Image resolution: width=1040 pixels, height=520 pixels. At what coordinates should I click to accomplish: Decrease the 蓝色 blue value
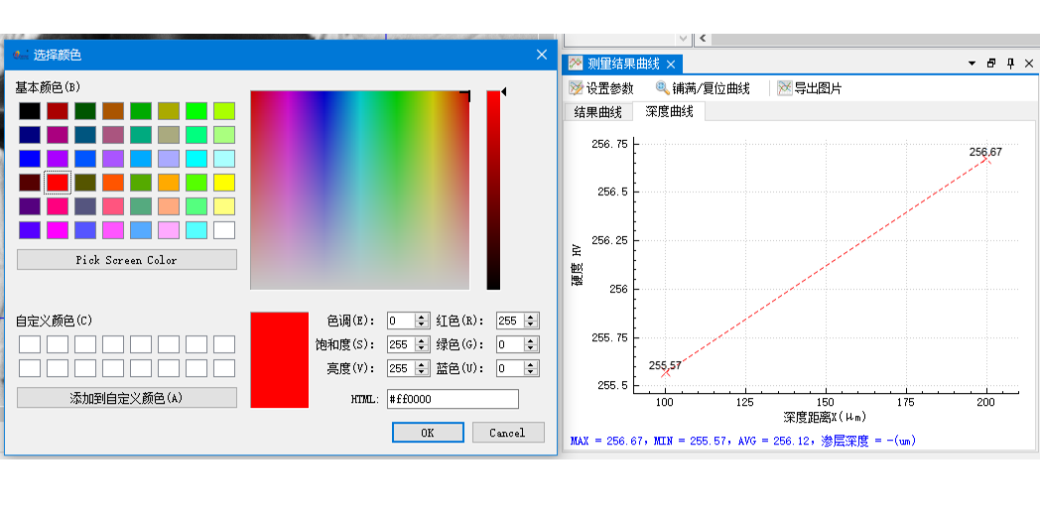(531, 371)
